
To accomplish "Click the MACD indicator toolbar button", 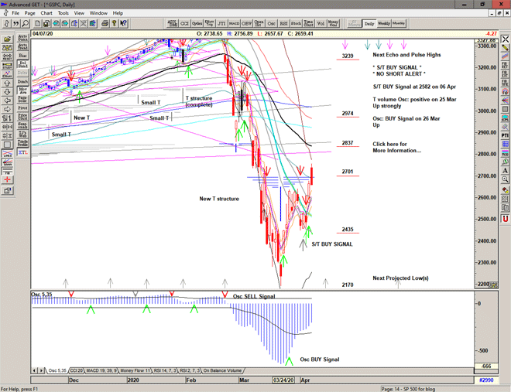I will tap(235, 24).
